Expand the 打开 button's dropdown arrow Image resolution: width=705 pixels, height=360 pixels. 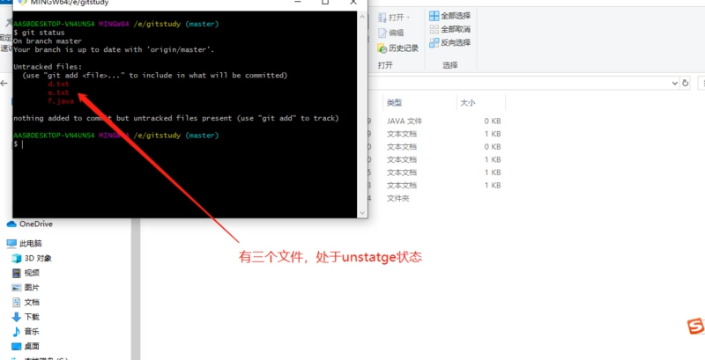pos(408,18)
